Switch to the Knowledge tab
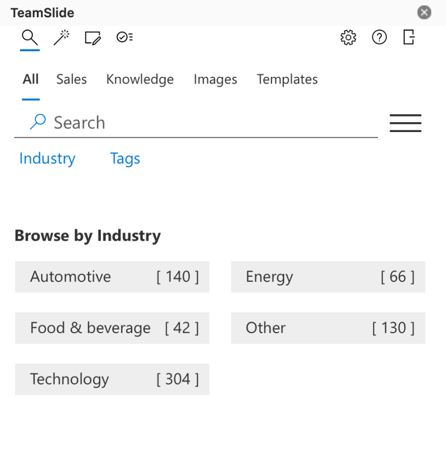 coord(140,80)
